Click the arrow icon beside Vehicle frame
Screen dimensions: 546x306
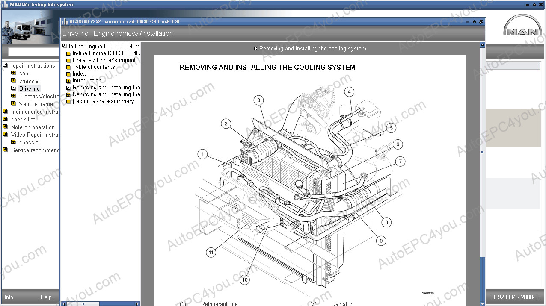tap(13, 104)
